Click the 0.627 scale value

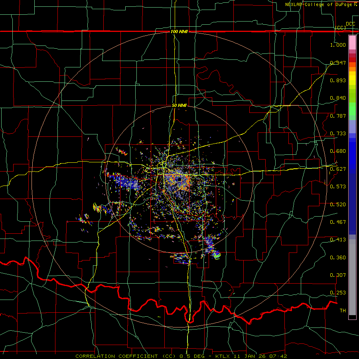click(x=338, y=169)
